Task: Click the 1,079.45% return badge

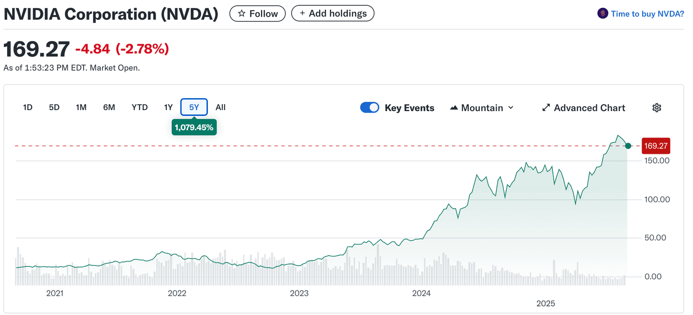Action: point(194,127)
